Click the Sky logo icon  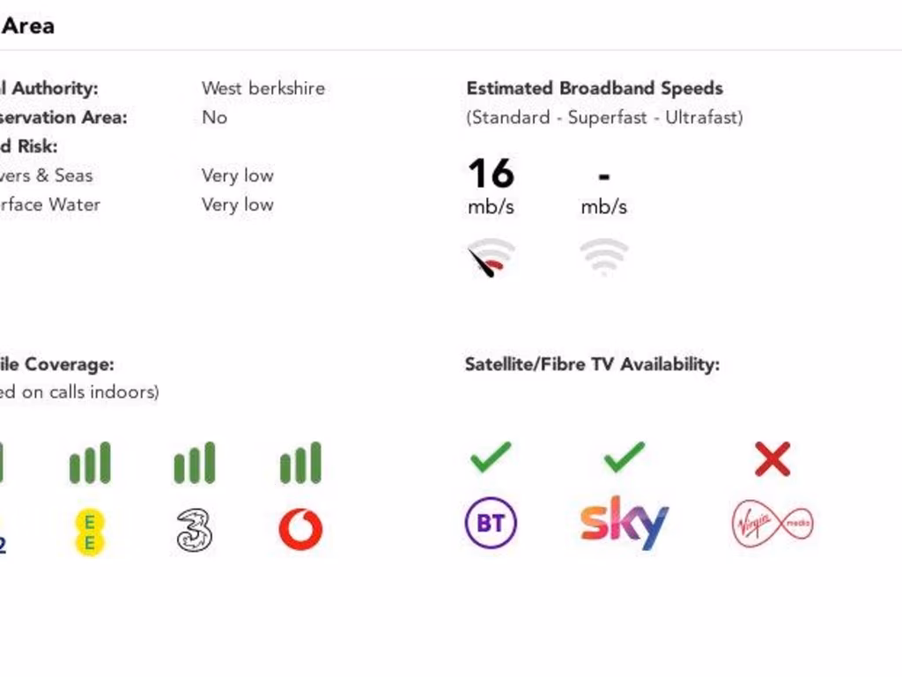(x=624, y=524)
